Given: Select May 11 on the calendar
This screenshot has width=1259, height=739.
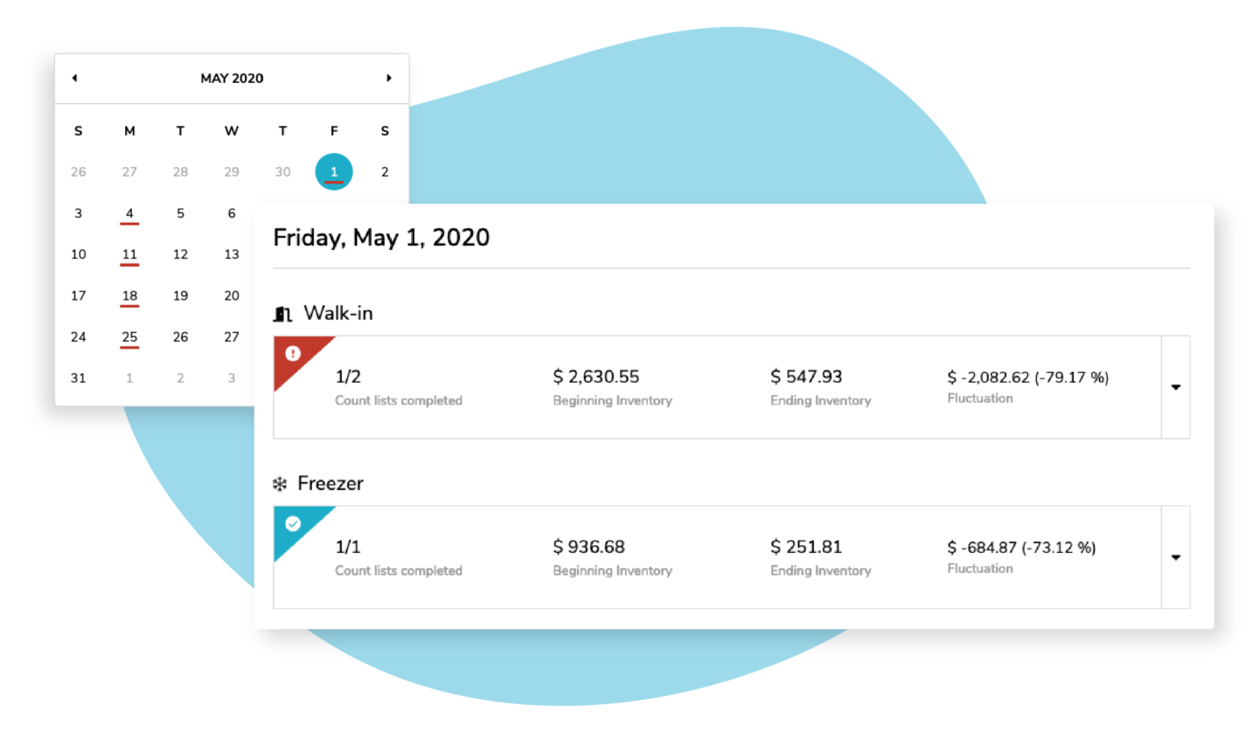Looking at the screenshot, I should [129, 254].
